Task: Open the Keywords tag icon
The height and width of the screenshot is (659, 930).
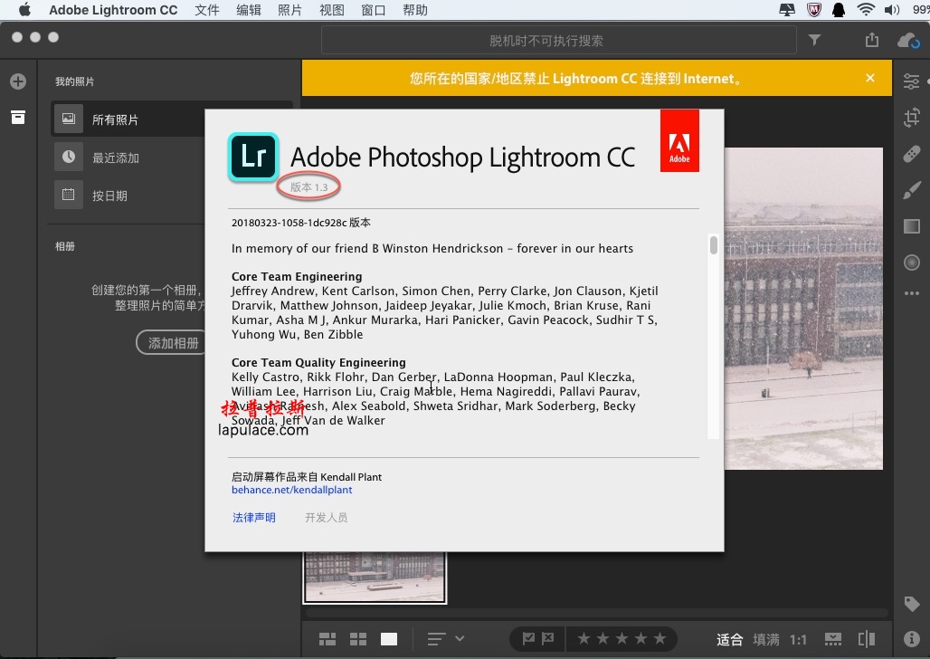Action: 912,604
